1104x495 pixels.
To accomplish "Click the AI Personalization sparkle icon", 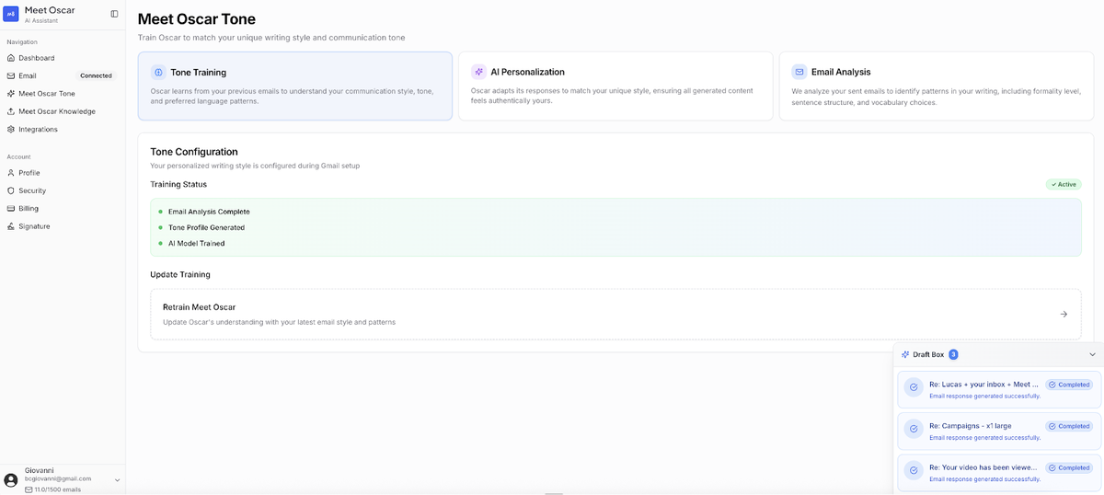I will click(x=478, y=72).
